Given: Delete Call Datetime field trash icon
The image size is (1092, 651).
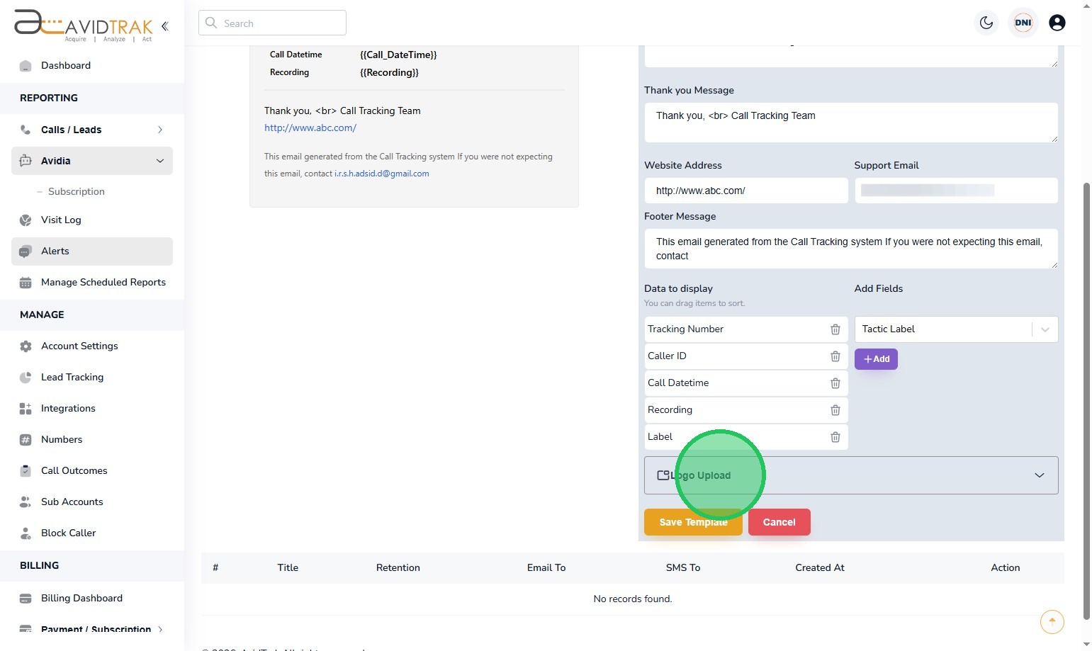Looking at the screenshot, I should point(835,383).
